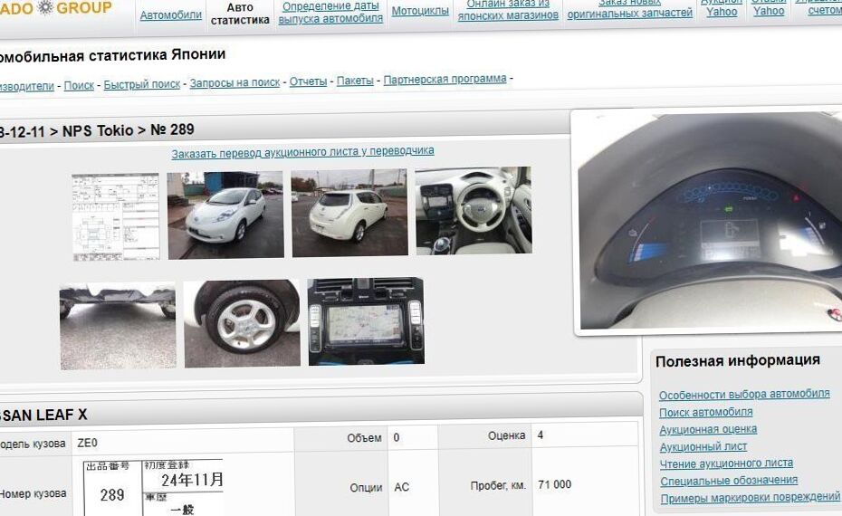Open the Отчеты link

[x=308, y=81]
